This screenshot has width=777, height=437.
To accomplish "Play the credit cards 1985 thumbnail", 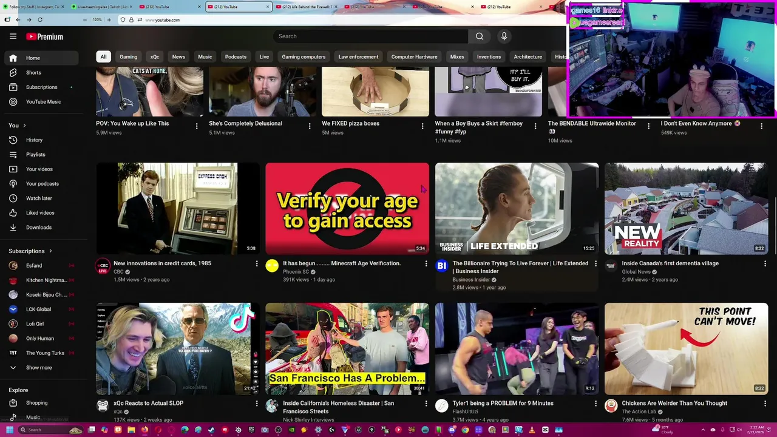I will click(x=178, y=208).
